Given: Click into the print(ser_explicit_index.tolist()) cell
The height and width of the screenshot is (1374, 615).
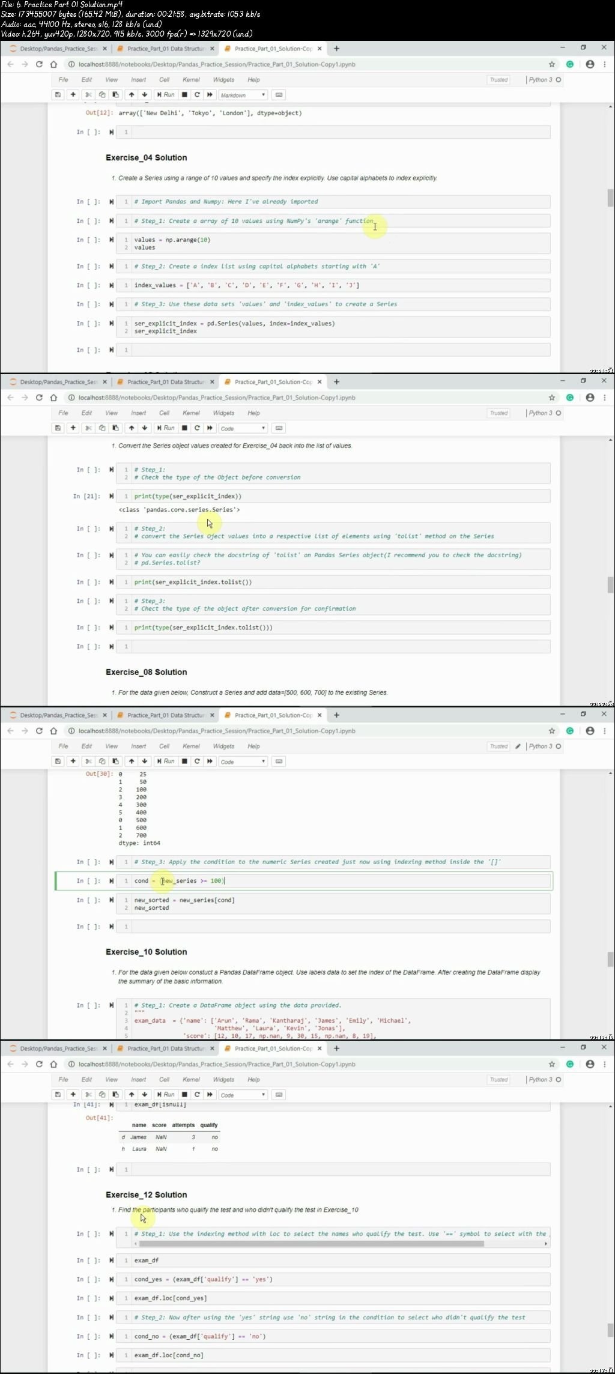Looking at the screenshot, I should pyautogui.click(x=333, y=582).
